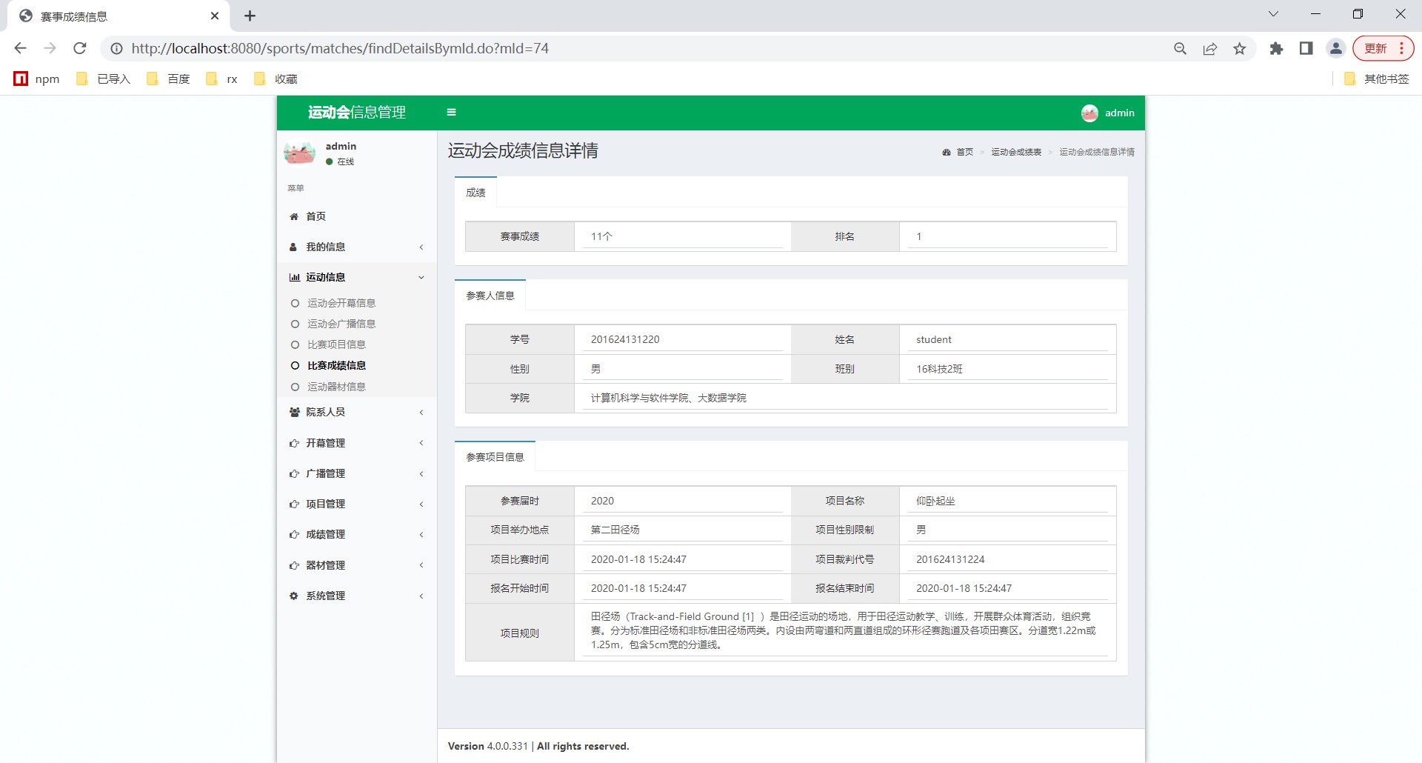The width and height of the screenshot is (1422, 763).
Task: Click the chart icon beside 运动信息
Action: pos(294,277)
